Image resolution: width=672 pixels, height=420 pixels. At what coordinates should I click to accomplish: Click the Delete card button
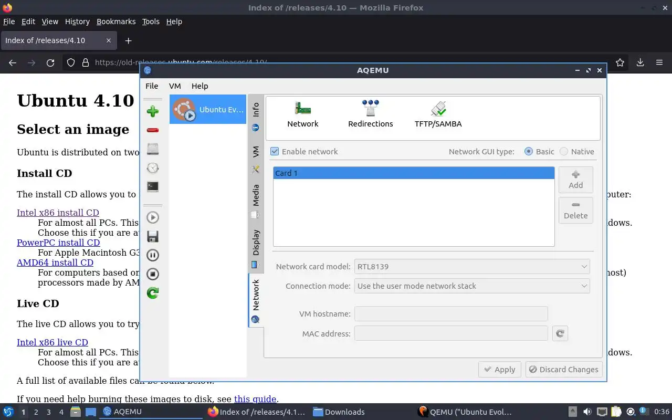(x=576, y=211)
